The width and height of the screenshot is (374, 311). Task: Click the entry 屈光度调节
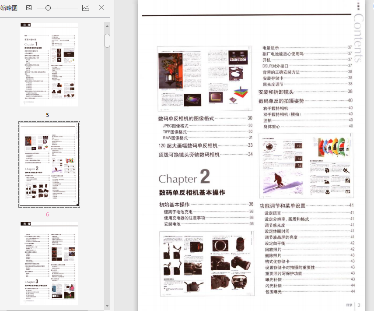(273, 84)
